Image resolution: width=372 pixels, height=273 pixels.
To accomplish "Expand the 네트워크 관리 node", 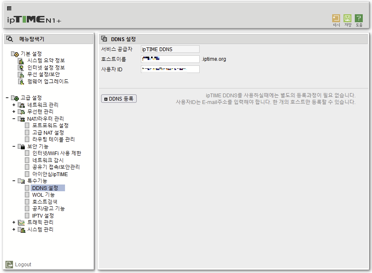I will tap(14, 105).
